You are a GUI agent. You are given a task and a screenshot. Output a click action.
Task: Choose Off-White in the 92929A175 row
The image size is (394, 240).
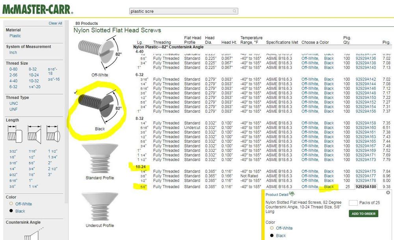coord(310,171)
